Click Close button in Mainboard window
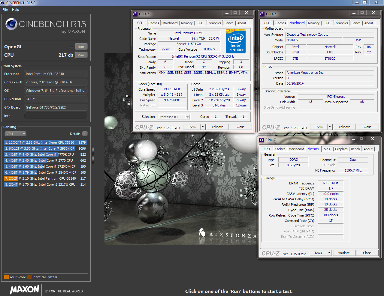 pos(367,127)
